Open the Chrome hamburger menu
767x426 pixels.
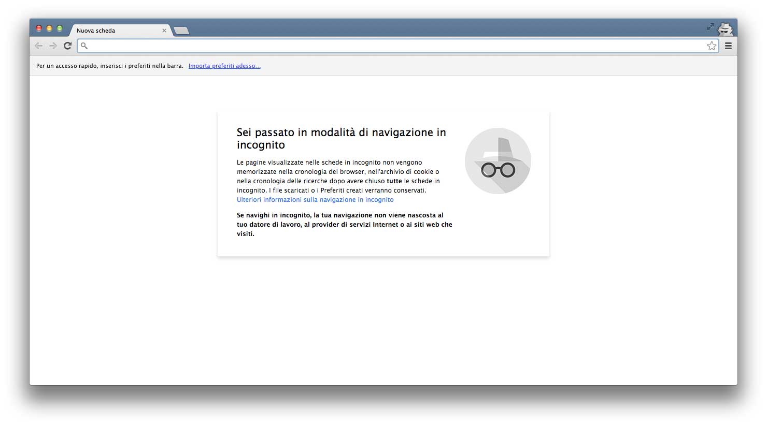[728, 46]
